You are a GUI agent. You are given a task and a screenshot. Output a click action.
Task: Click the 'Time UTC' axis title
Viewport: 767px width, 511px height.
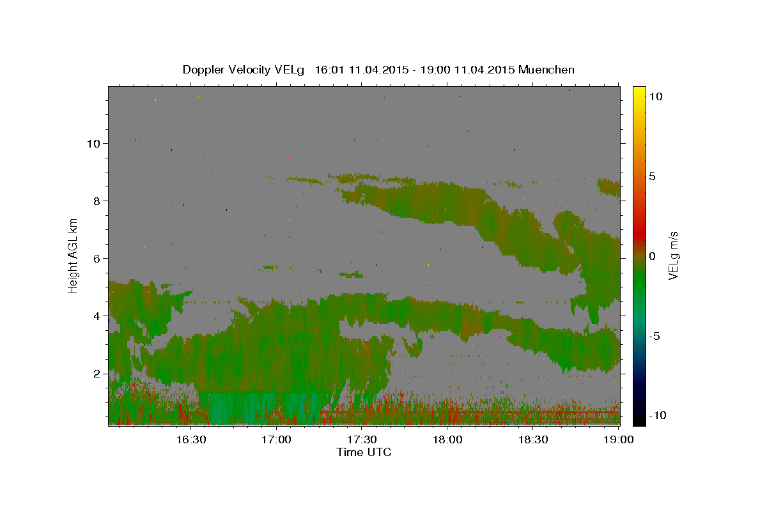pyautogui.click(x=364, y=452)
